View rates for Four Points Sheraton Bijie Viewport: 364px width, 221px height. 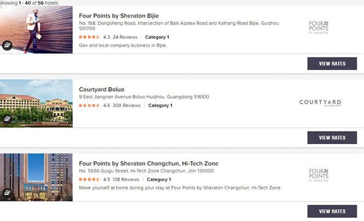[332, 64]
